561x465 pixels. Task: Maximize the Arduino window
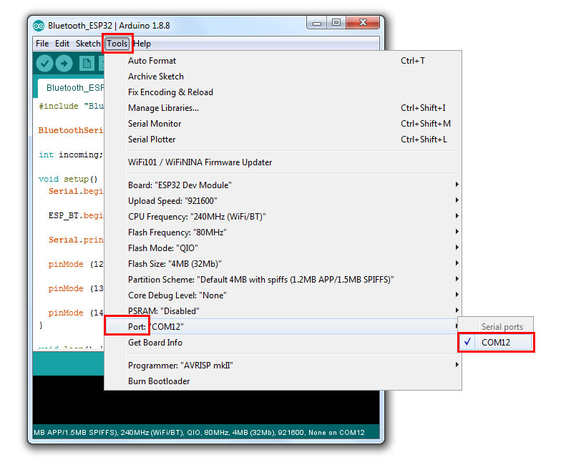(336, 23)
